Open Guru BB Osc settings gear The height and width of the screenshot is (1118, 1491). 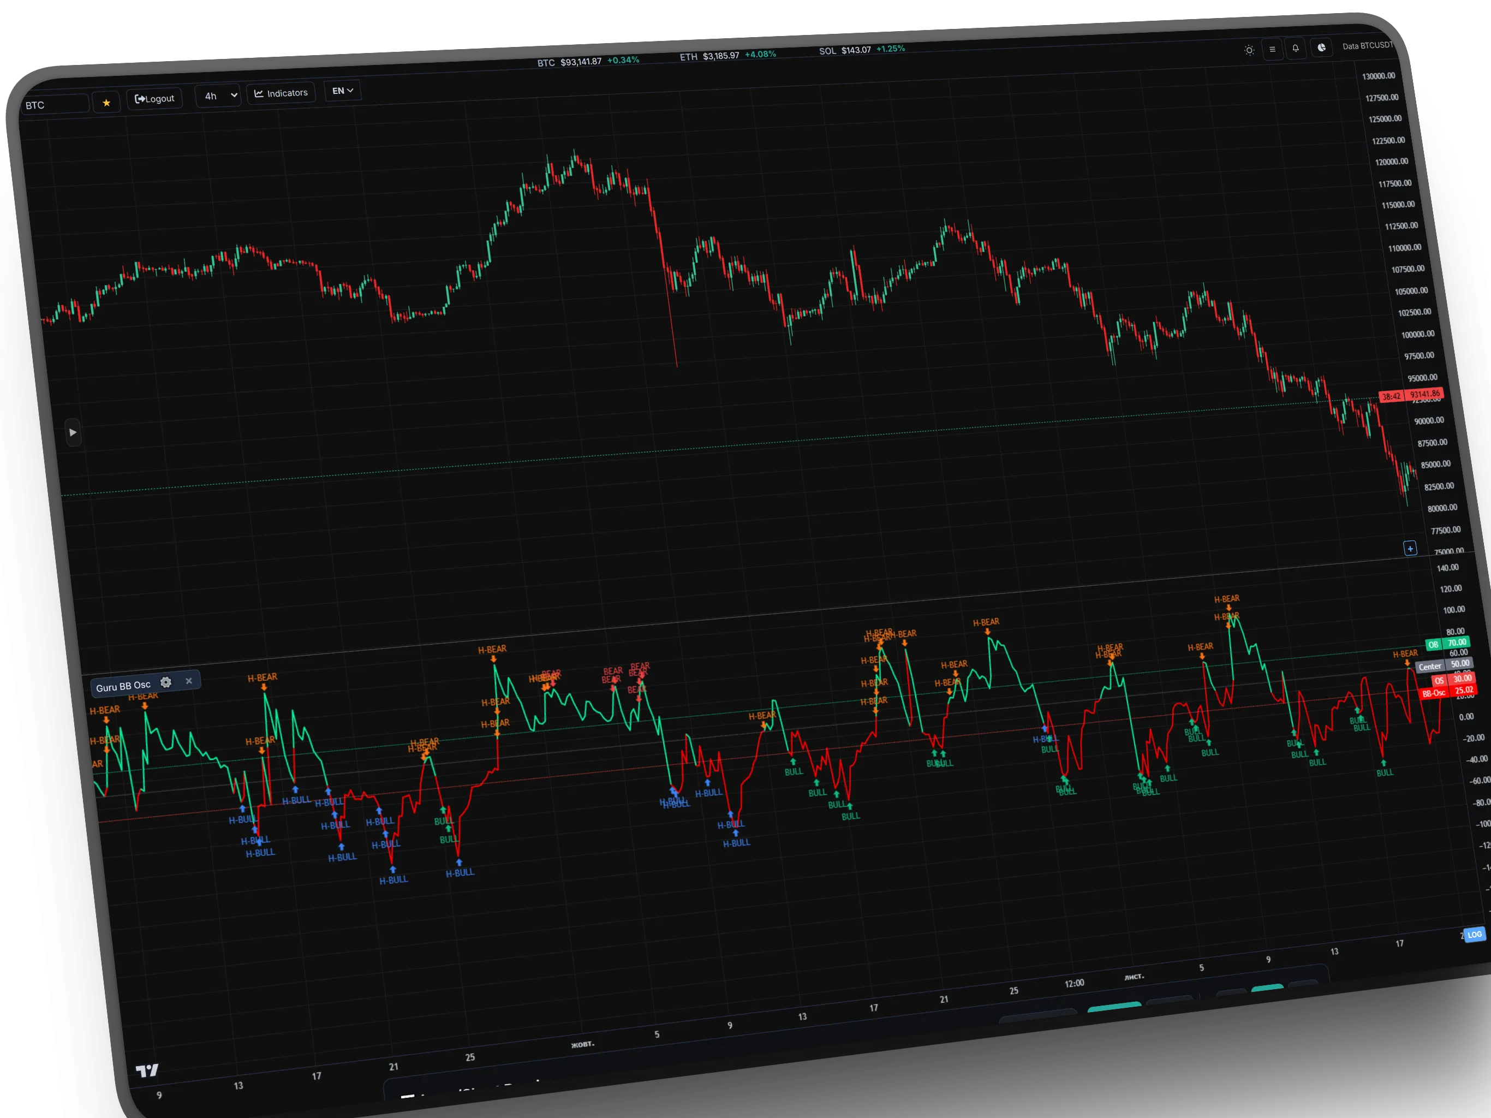pos(166,682)
